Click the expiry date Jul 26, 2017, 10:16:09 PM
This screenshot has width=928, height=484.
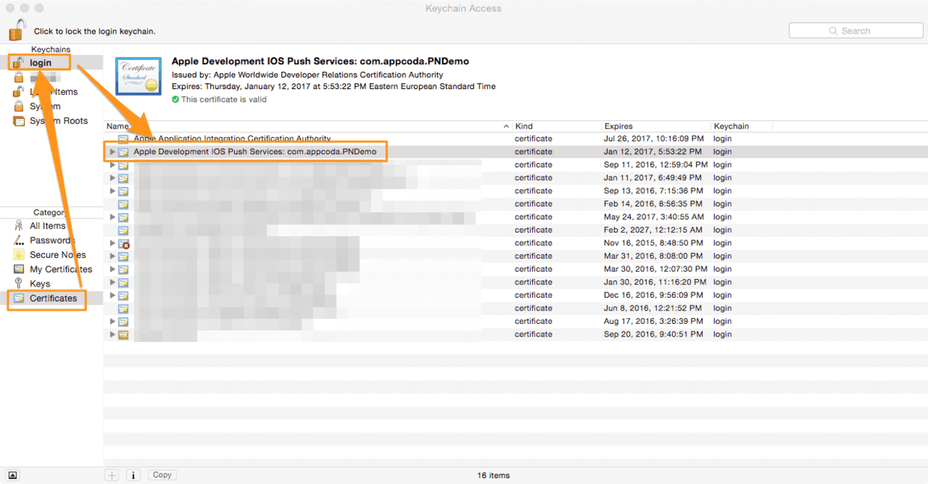coord(653,138)
